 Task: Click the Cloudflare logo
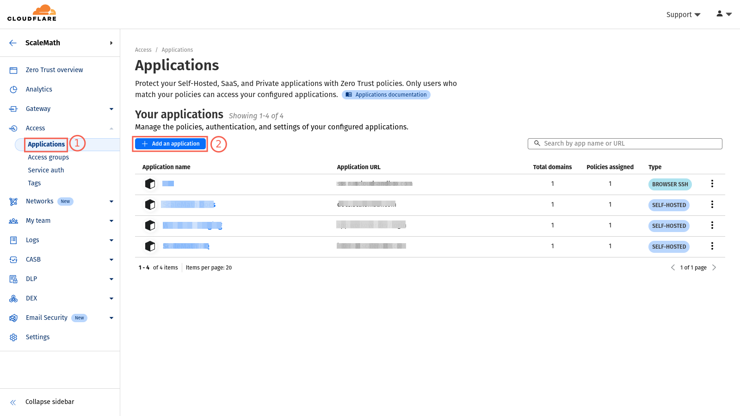pos(32,13)
